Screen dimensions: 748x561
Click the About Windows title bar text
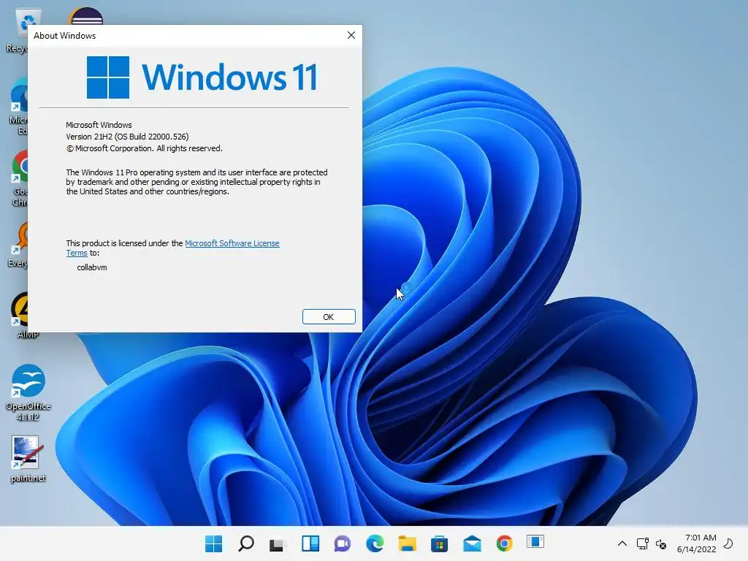[x=64, y=36]
